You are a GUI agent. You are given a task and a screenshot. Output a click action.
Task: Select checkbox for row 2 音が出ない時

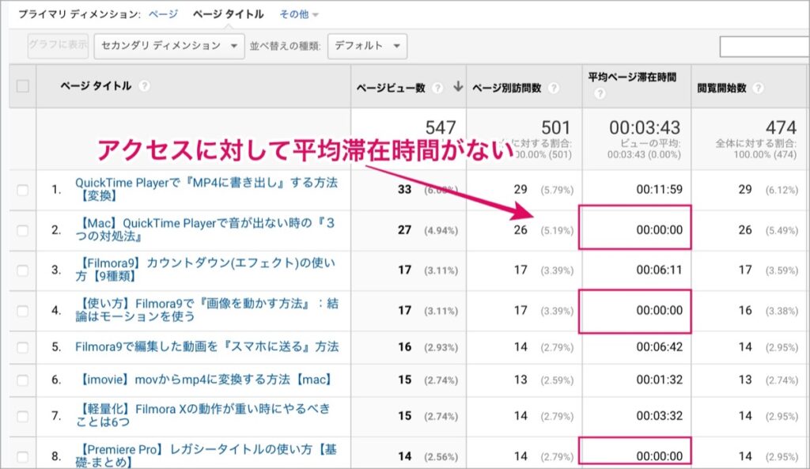(23, 230)
